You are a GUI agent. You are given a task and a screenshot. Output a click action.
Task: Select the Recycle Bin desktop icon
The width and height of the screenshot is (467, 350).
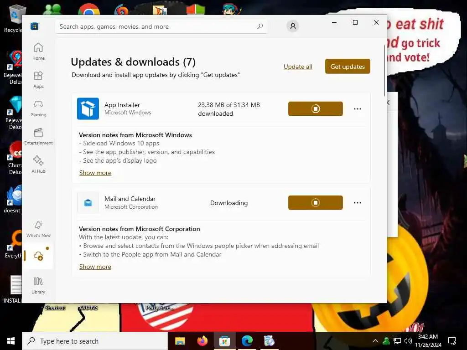pos(13,18)
